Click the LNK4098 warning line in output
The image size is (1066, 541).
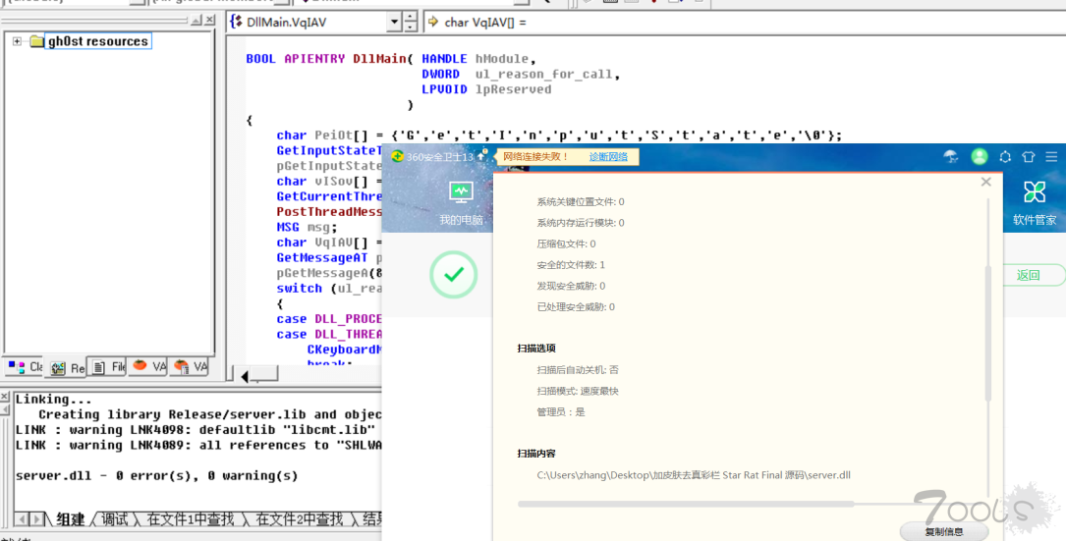(197, 430)
